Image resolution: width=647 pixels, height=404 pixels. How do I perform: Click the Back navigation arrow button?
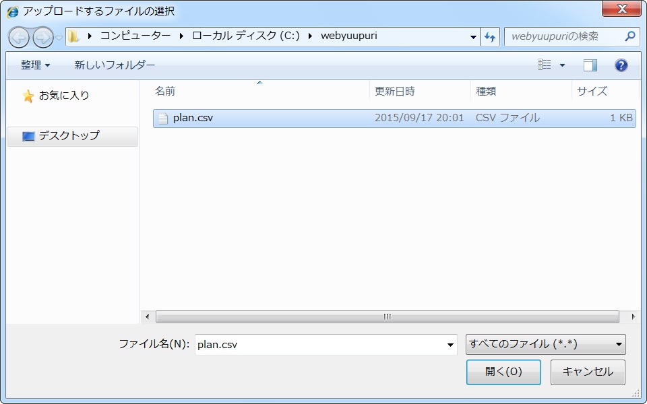19,37
